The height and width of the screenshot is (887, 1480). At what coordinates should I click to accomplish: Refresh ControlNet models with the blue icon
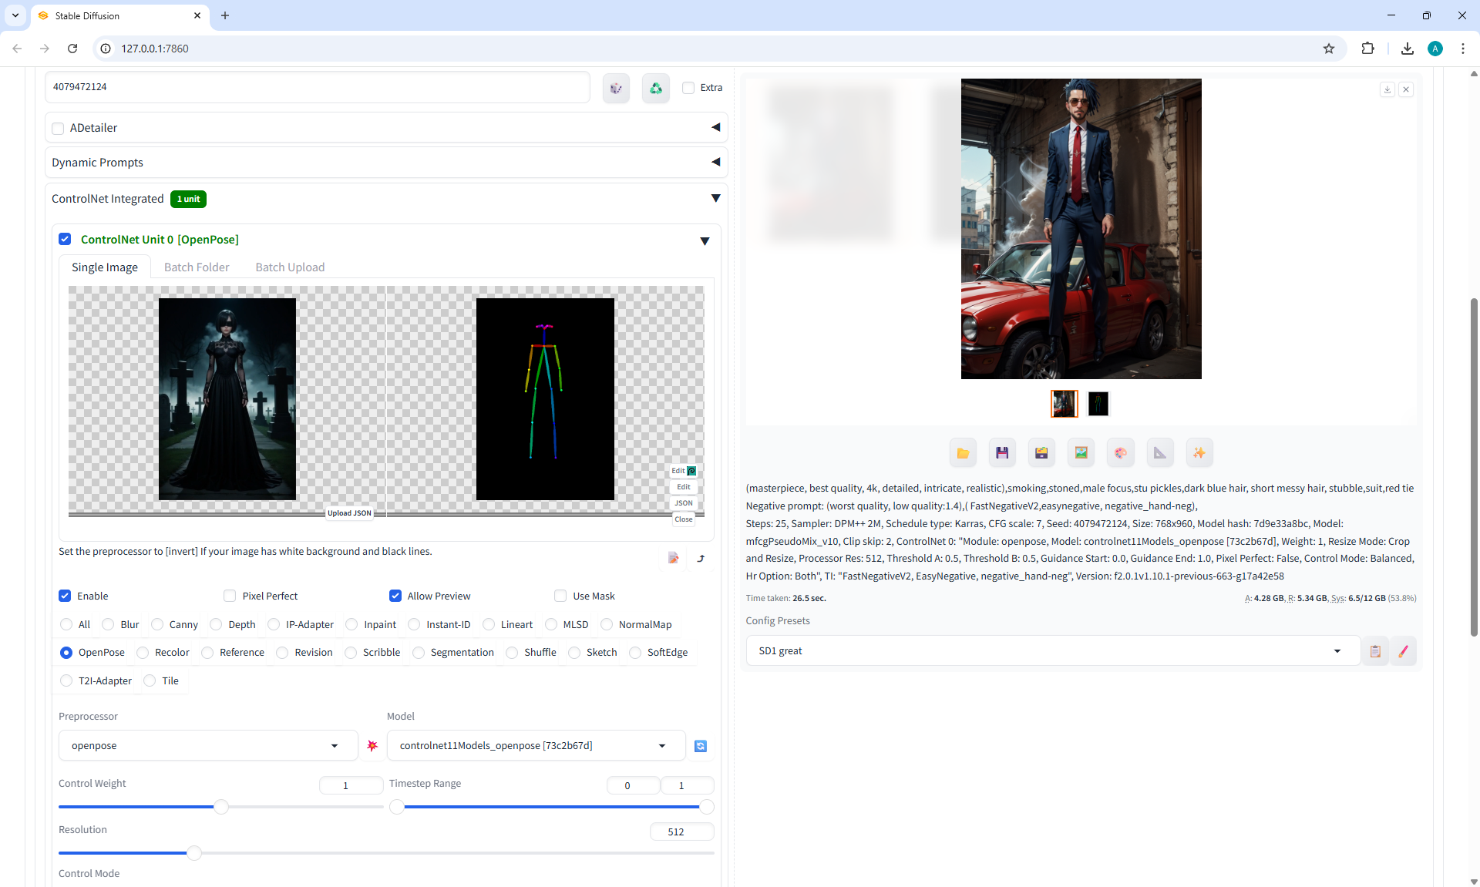pyautogui.click(x=700, y=746)
